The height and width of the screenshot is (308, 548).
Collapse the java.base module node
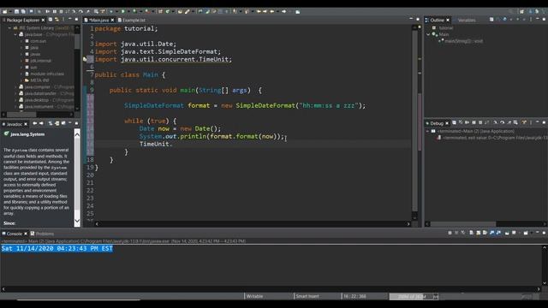[x=15, y=34]
